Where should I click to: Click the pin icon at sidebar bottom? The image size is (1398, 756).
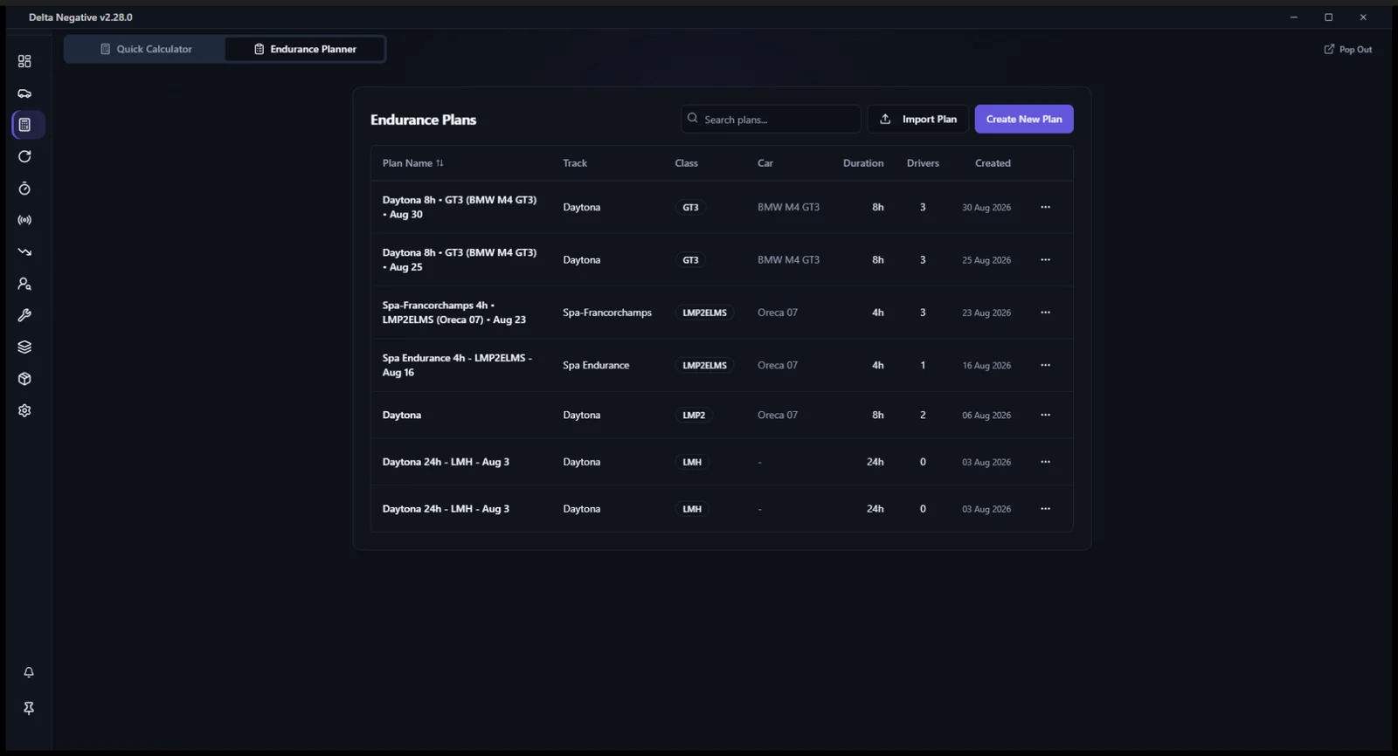(x=29, y=708)
